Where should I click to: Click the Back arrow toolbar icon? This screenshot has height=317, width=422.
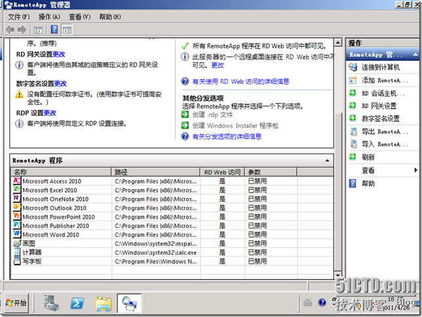10,29
